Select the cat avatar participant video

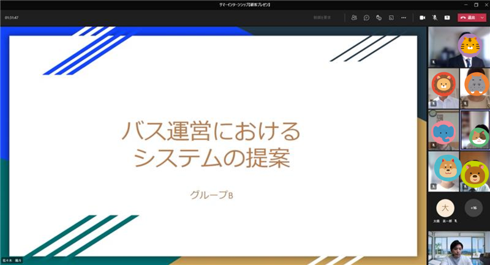475,130
